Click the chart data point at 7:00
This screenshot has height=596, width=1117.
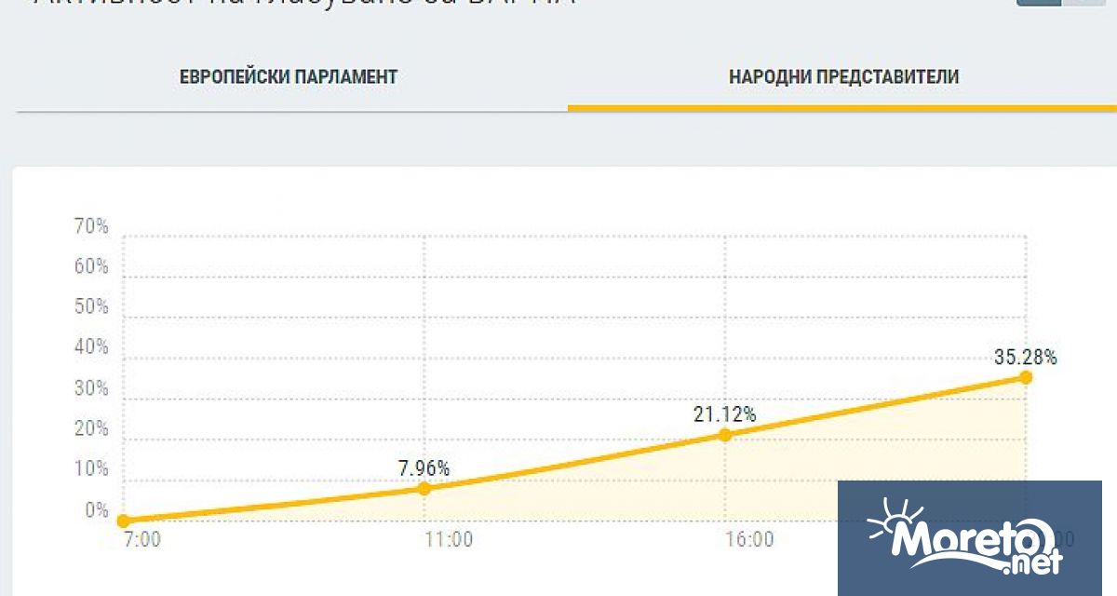(x=123, y=521)
